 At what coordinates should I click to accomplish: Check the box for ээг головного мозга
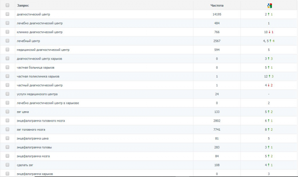pos(7,129)
